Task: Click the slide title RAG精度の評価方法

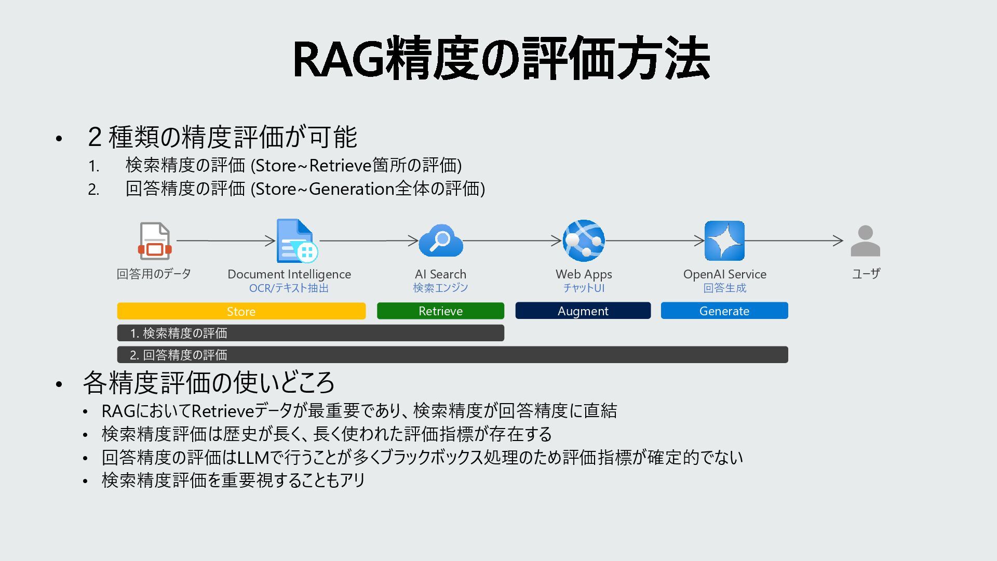Action: click(501, 59)
